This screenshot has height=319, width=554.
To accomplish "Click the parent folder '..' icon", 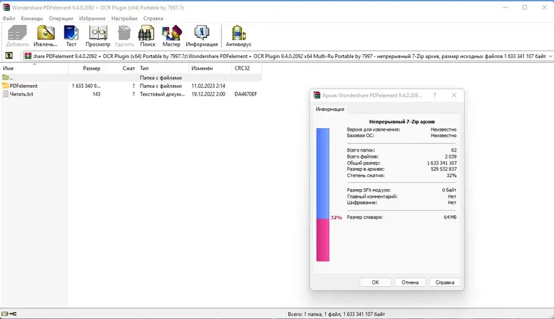I will pyautogui.click(x=6, y=78).
